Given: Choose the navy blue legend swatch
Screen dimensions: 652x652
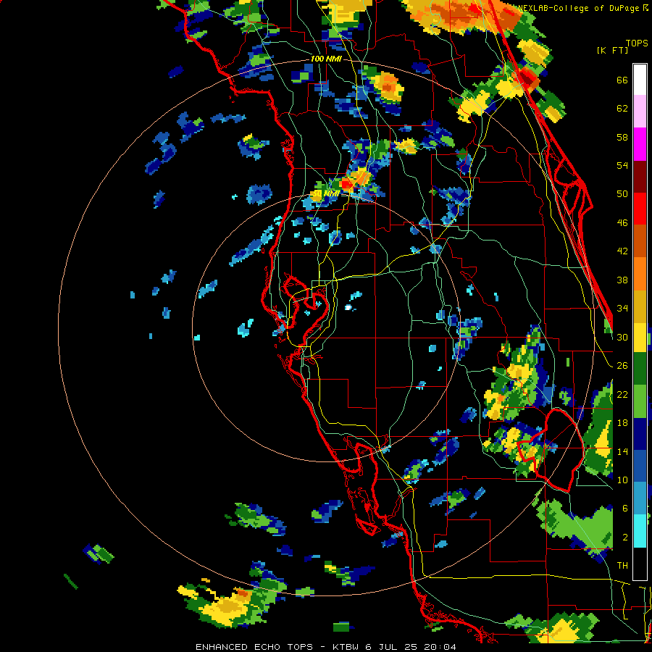Looking at the screenshot, I should tap(640, 434).
